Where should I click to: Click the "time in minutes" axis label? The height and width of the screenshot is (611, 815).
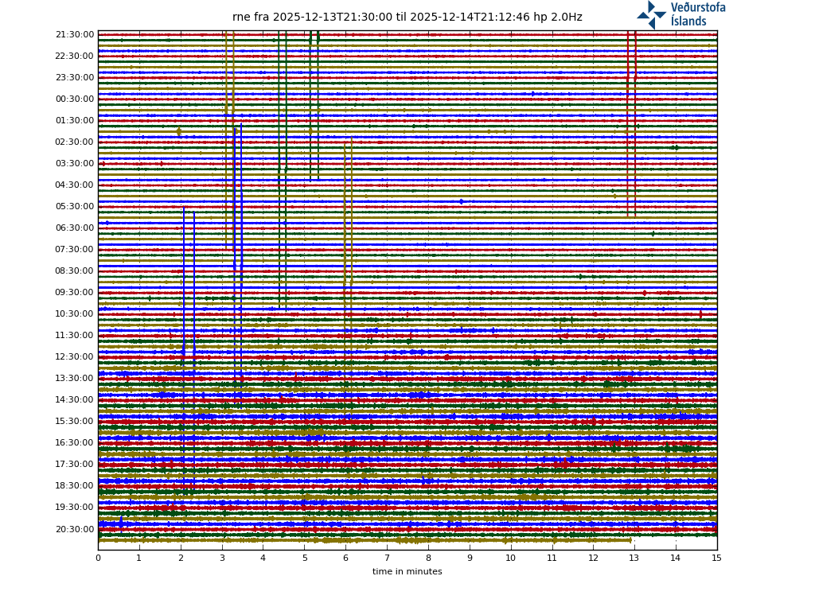[407, 572]
